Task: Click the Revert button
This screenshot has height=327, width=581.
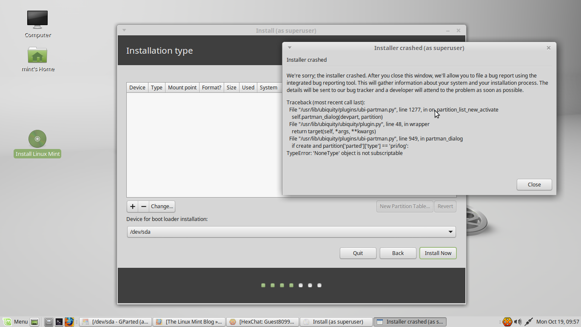Action: point(445,206)
